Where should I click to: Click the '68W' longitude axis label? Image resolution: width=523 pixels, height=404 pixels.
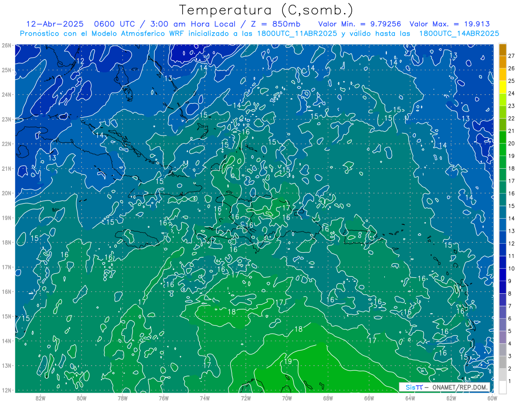tap(328, 398)
